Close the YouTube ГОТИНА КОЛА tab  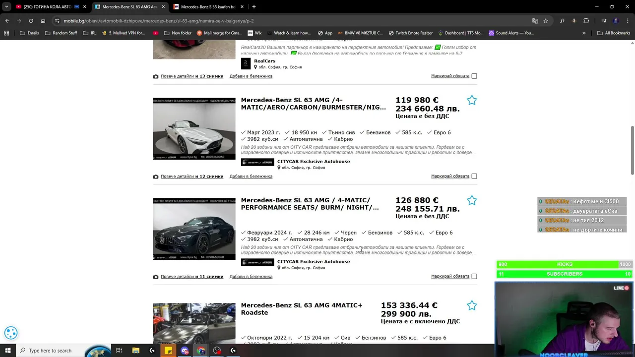[85, 7]
